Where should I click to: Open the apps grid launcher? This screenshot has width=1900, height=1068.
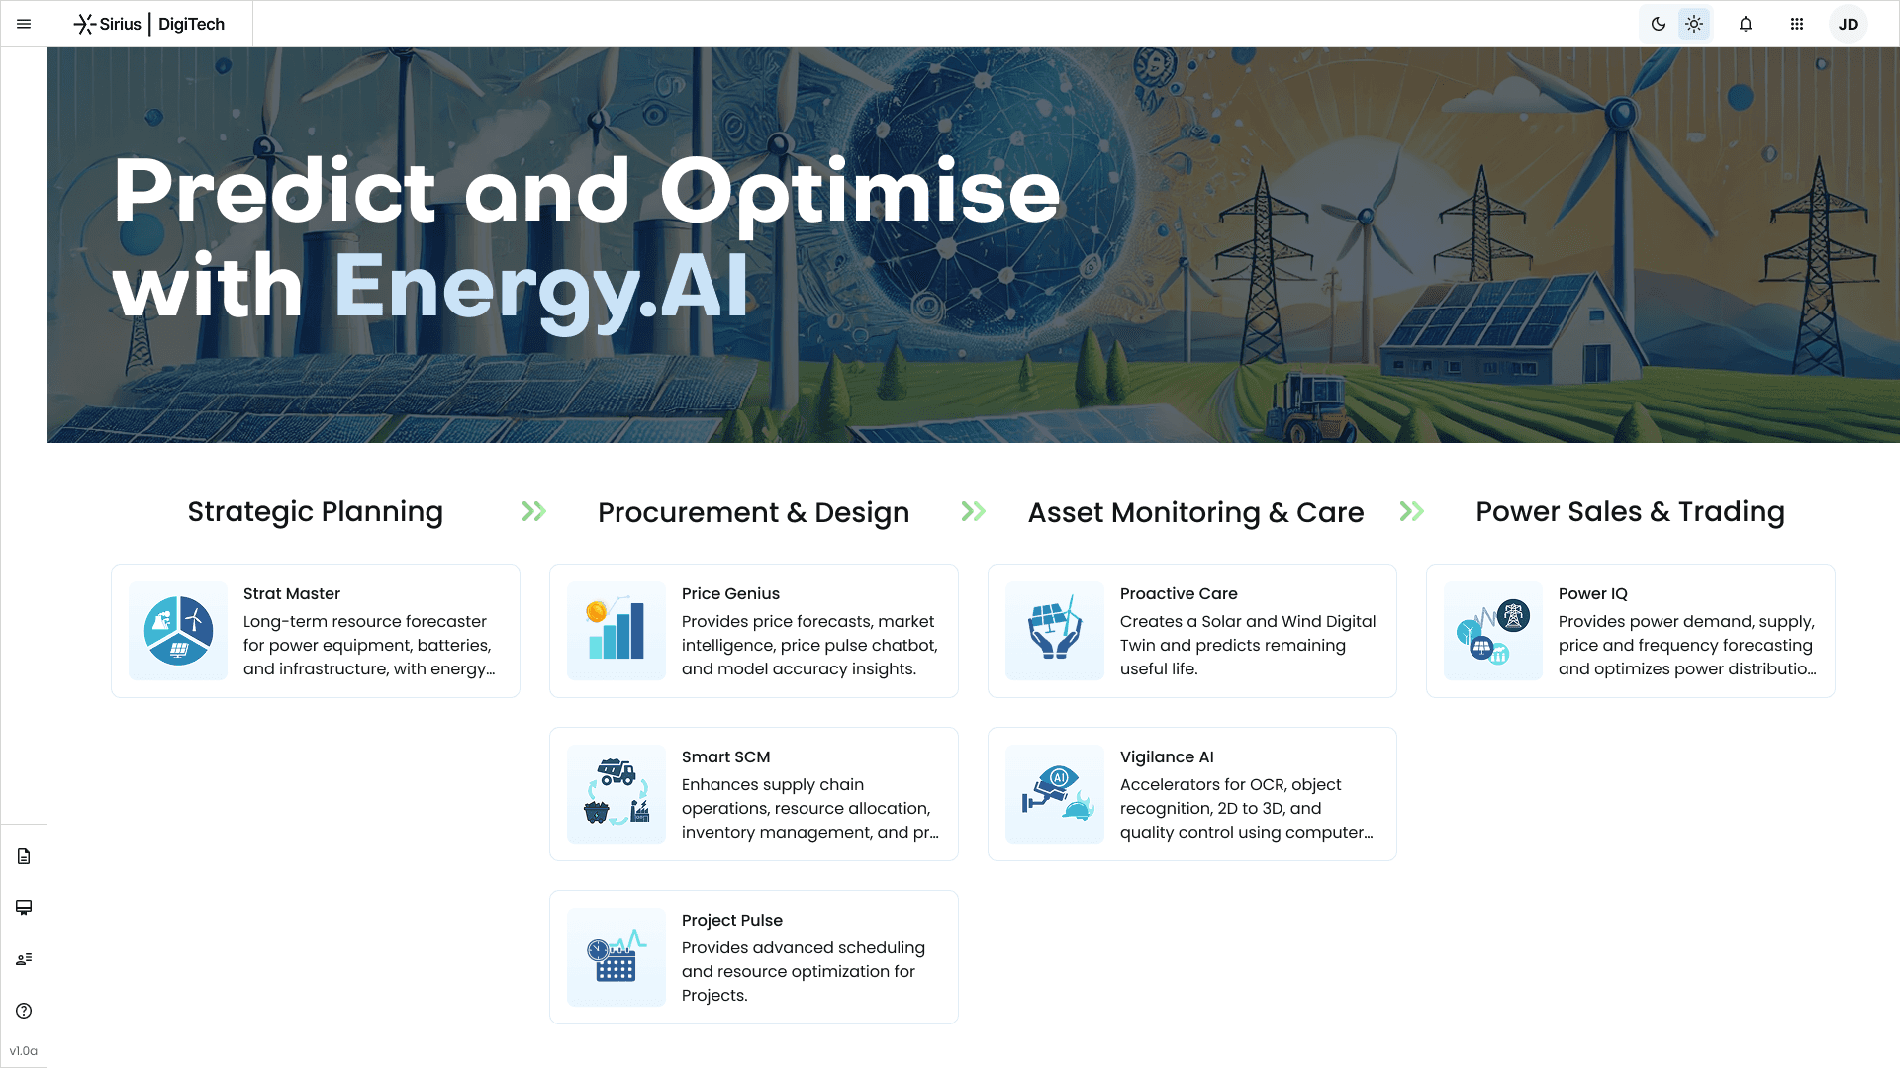(x=1797, y=24)
